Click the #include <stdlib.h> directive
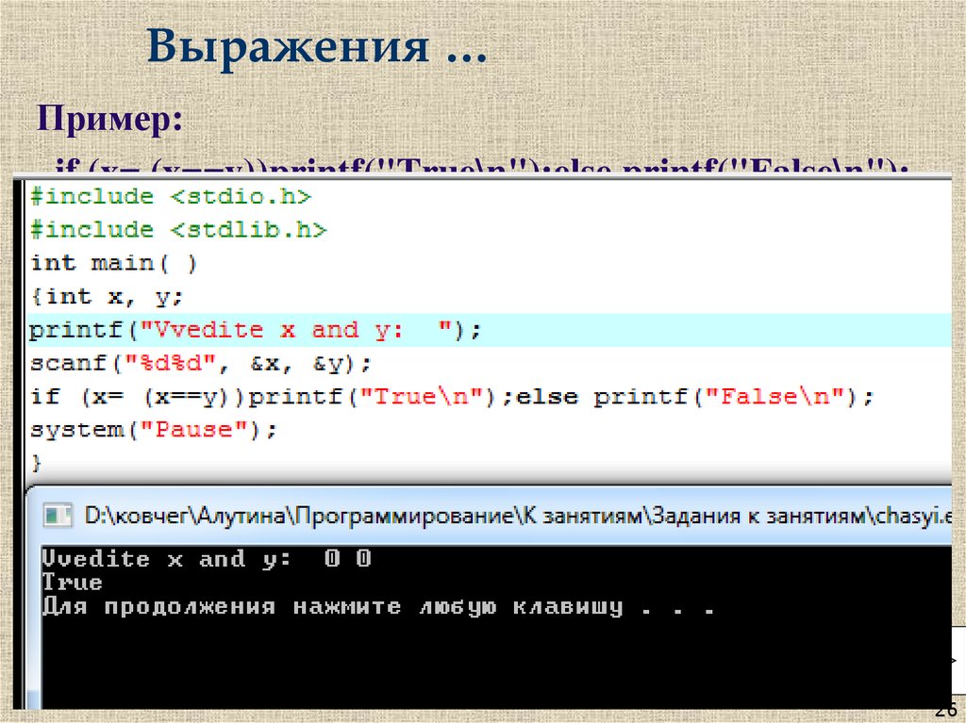The height and width of the screenshot is (723, 966). click(x=177, y=229)
